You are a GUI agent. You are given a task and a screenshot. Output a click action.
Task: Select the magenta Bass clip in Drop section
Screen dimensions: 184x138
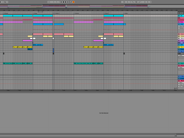click(x=43, y=22)
